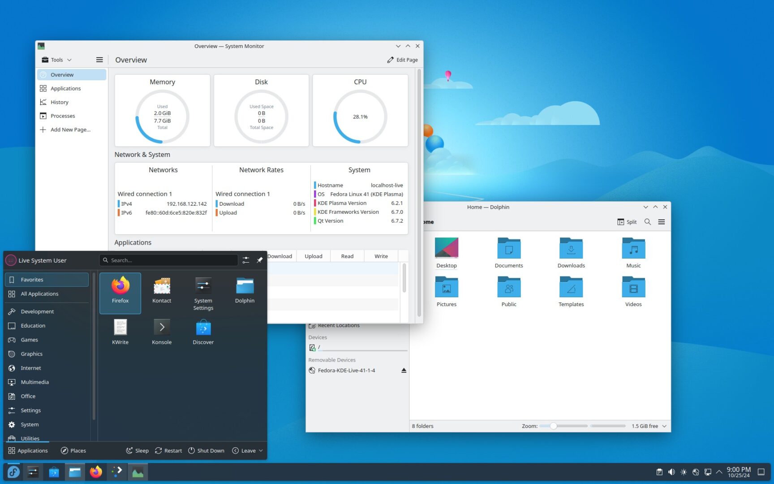Pin the launcher to keep it open
The width and height of the screenshot is (774, 484).
(259, 260)
